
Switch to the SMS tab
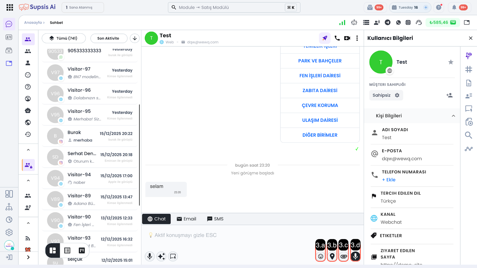click(215, 219)
